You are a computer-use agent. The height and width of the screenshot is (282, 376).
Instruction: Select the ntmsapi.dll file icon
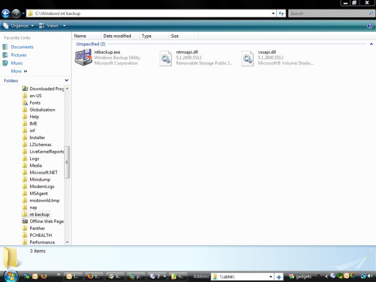pyautogui.click(x=165, y=58)
